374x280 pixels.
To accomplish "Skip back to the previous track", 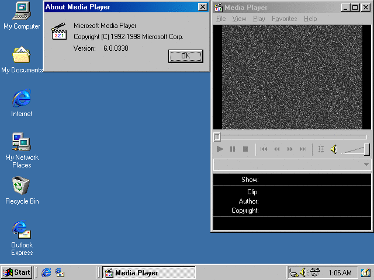I will click(x=264, y=149).
